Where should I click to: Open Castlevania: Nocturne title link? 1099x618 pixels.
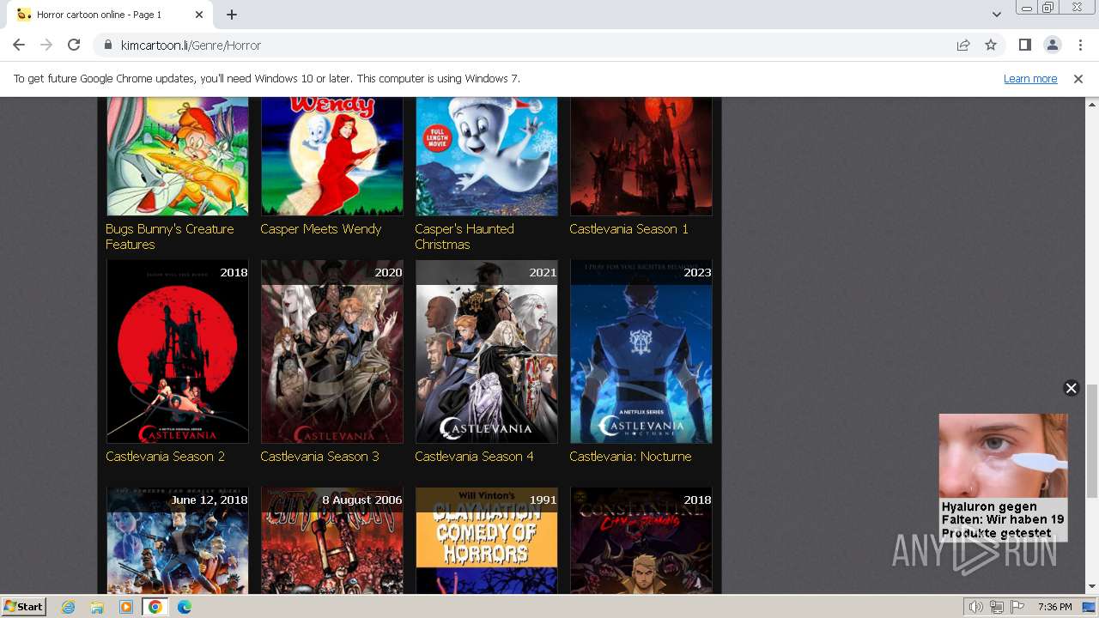click(x=630, y=457)
